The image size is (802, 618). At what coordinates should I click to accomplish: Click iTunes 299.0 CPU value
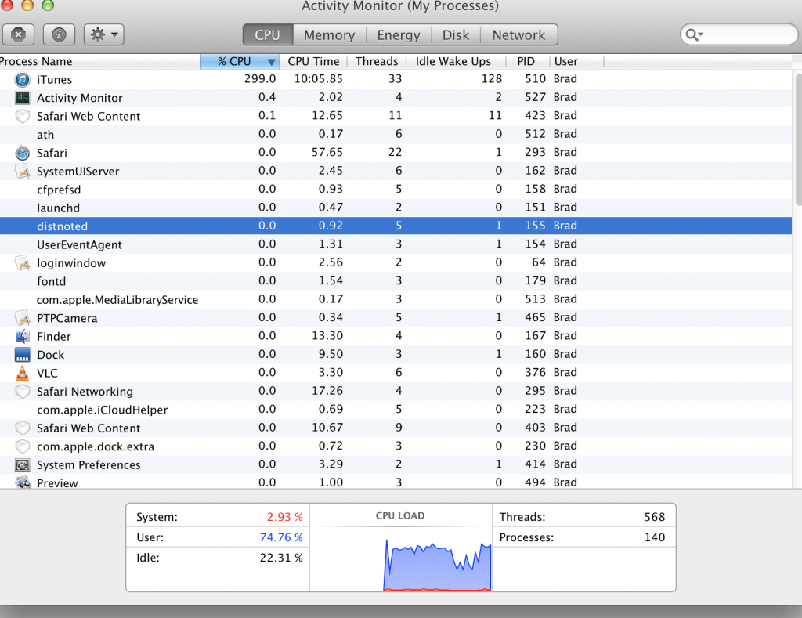(260, 79)
